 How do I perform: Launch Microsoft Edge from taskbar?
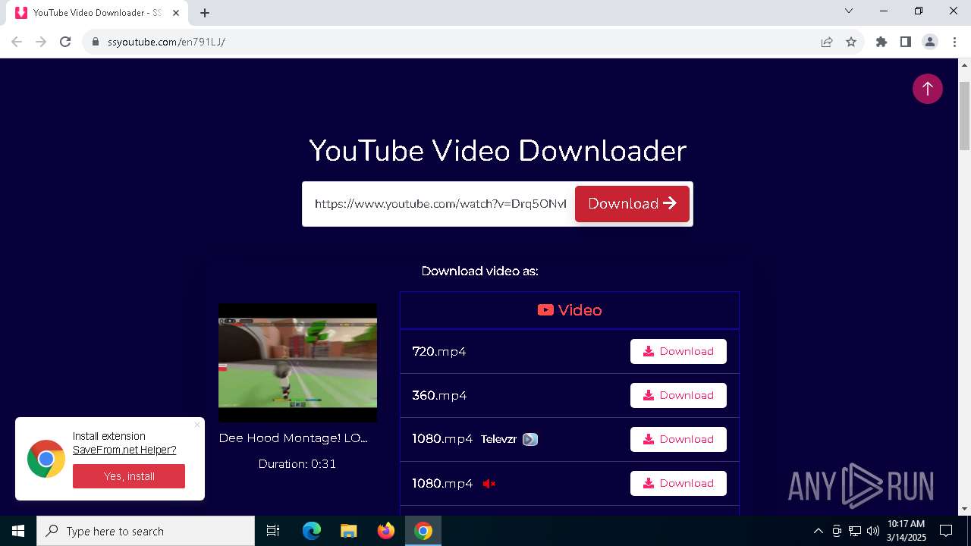pyautogui.click(x=312, y=531)
